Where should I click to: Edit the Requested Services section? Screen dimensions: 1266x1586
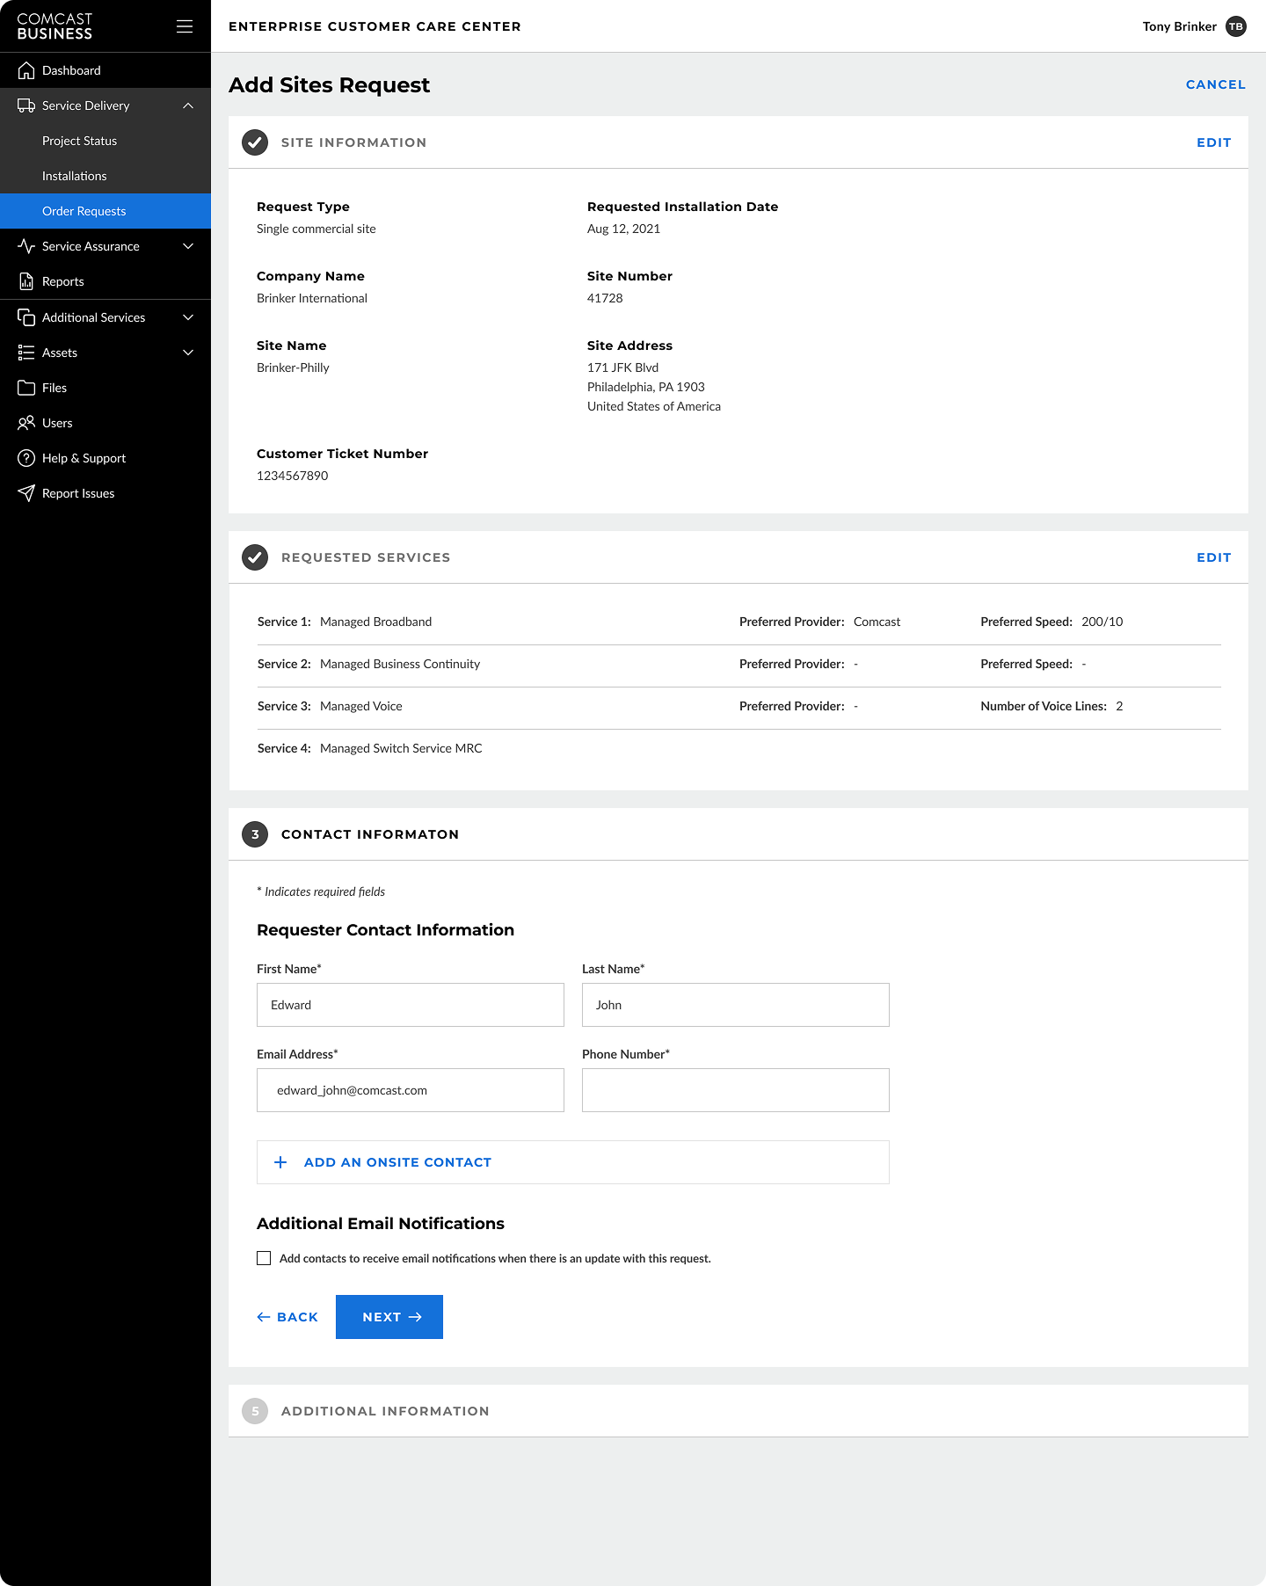(1214, 557)
